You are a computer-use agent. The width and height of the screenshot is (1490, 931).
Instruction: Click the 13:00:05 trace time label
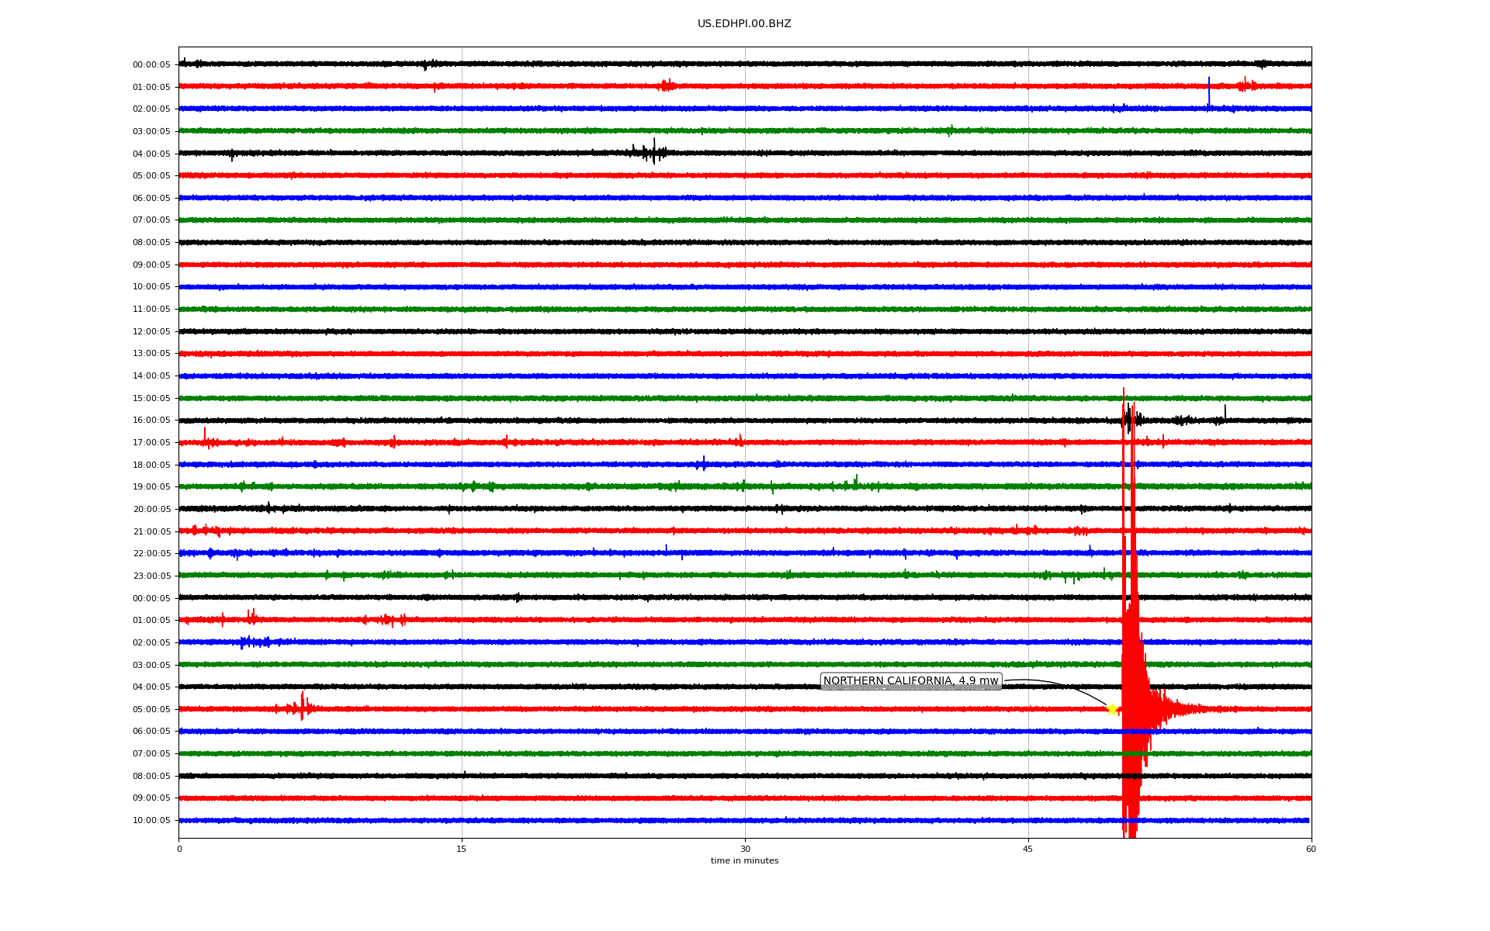coord(151,354)
